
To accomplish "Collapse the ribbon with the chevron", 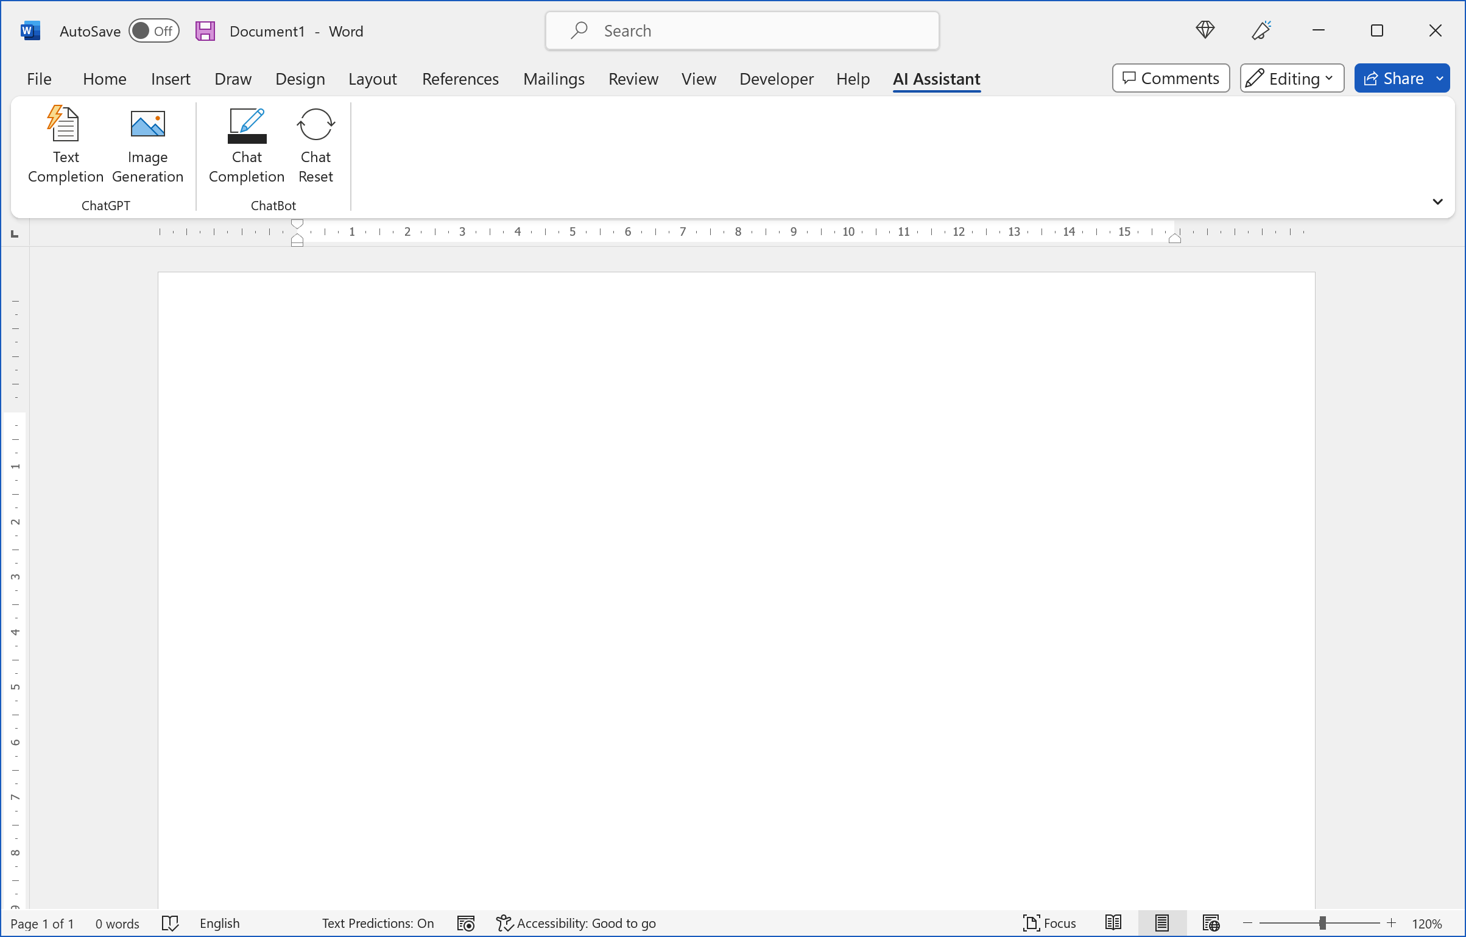I will click(x=1437, y=202).
